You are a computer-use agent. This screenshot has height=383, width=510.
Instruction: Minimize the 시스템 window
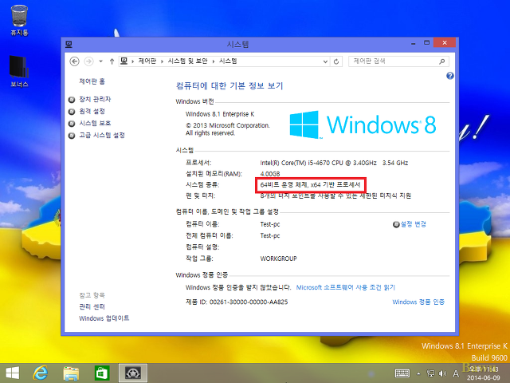click(x=413, y=43)
